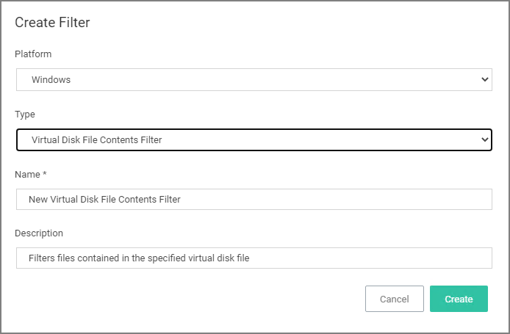The image size is (510, 334).
Task: Click the Cancel button
Action: click(x=394, y=299)
